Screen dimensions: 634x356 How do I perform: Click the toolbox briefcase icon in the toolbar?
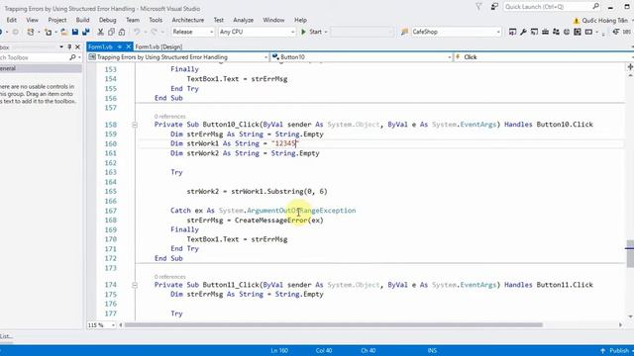pos(545,32)
